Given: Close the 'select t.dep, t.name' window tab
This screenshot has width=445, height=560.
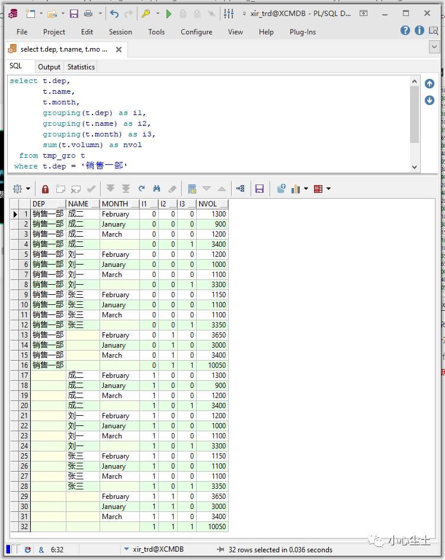Looking at the screenshot, I should click(x=119, y=49).
